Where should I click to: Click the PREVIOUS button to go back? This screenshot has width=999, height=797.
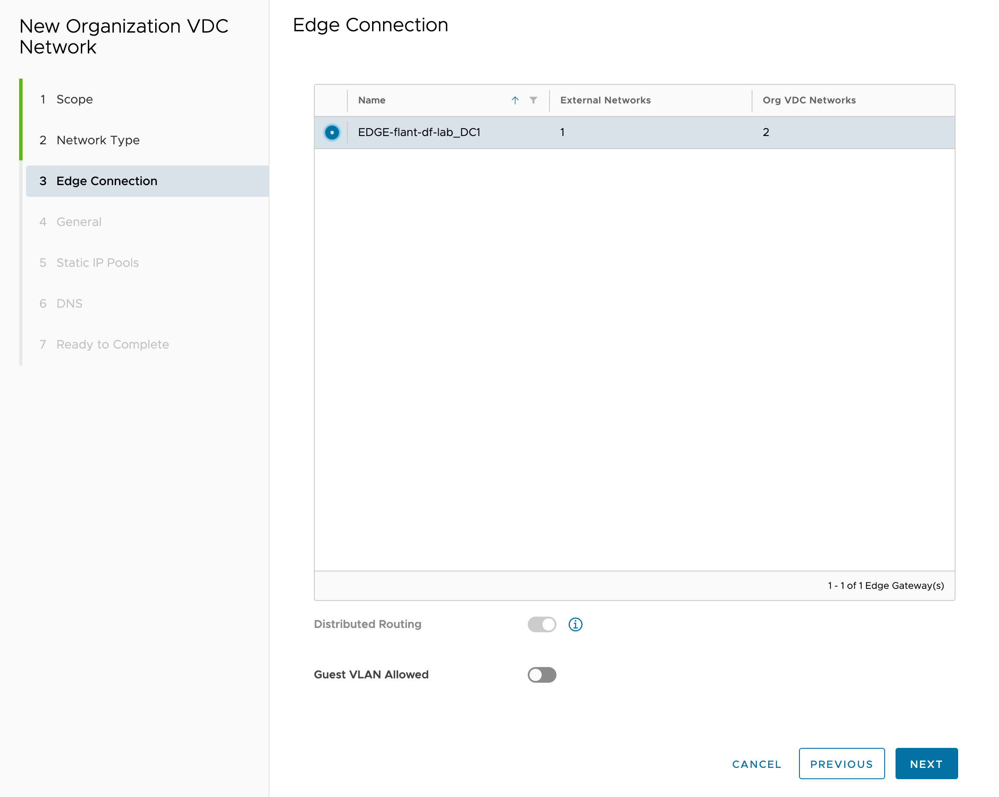point(841,764)
